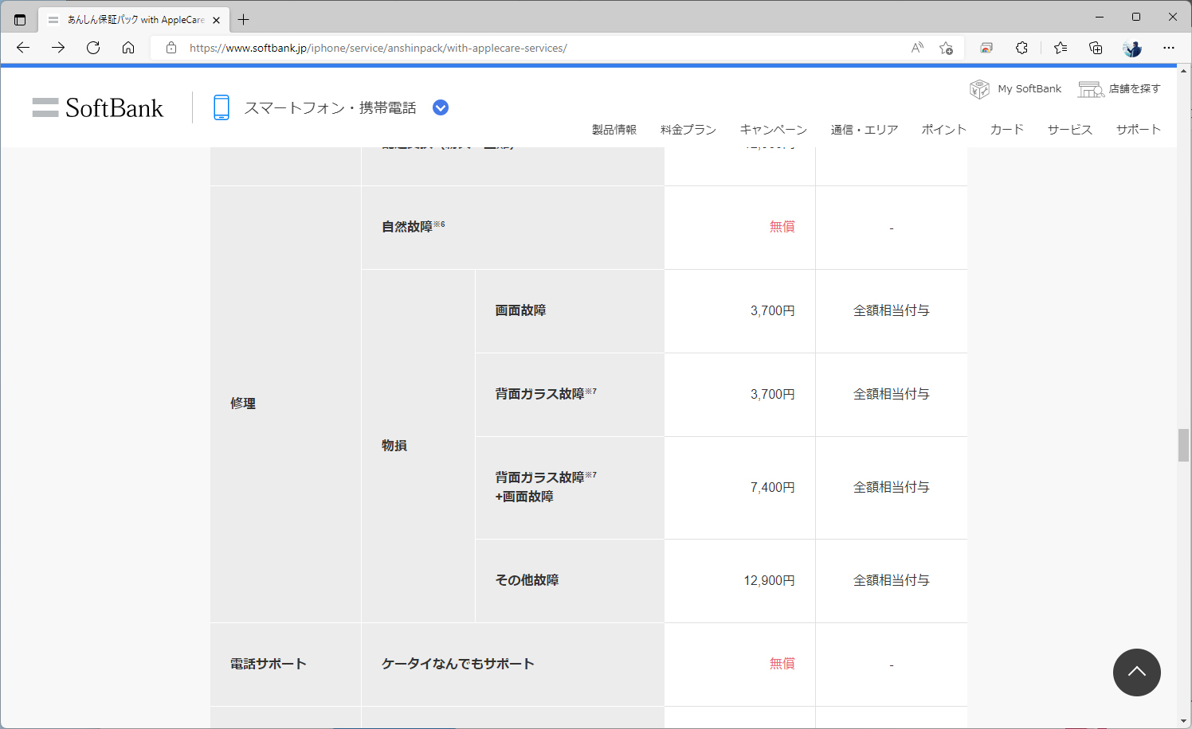Click the back navigation arrow
The width and height of the screenshot is (1192, 729).
point(22,48)
